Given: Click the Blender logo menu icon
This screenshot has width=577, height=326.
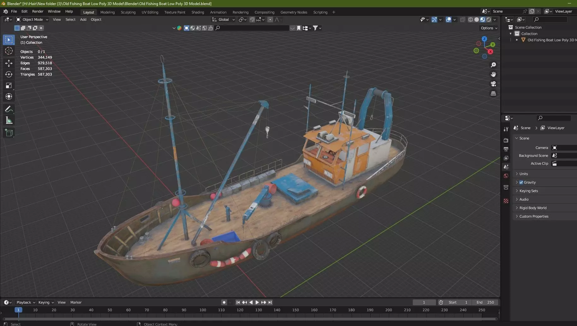Looking at the screenshot, I should 5,11.
